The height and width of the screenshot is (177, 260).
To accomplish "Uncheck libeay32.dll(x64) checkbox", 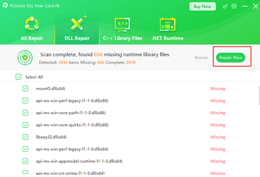I will (x=25, y=137).
